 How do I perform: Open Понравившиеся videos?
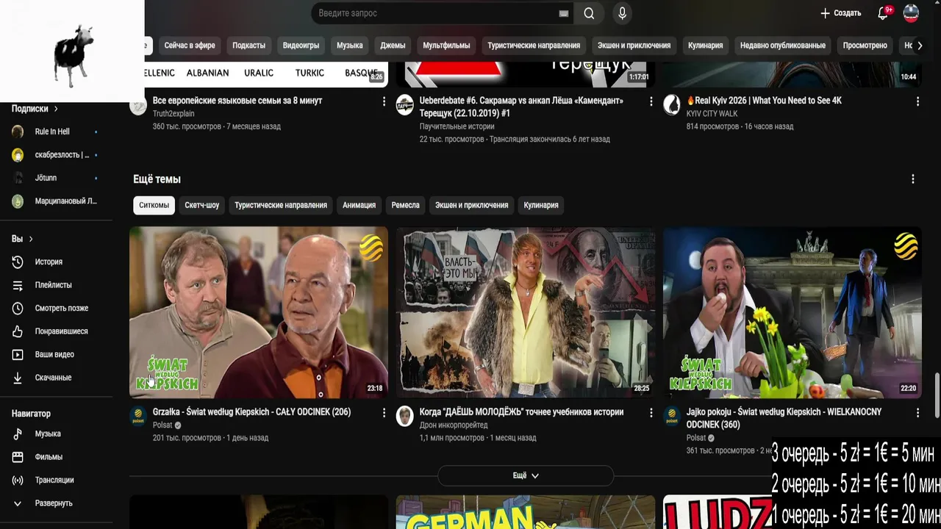click(55, 331)
